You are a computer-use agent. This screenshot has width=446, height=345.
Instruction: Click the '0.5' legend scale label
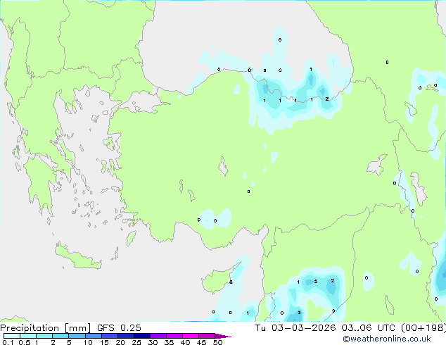[x=24, y=342]
